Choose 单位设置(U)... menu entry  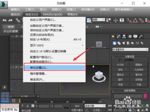(55, 68)
